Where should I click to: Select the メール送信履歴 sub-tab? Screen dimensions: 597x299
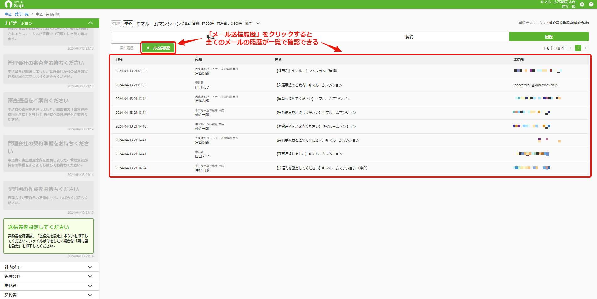(x=158, y=48)
